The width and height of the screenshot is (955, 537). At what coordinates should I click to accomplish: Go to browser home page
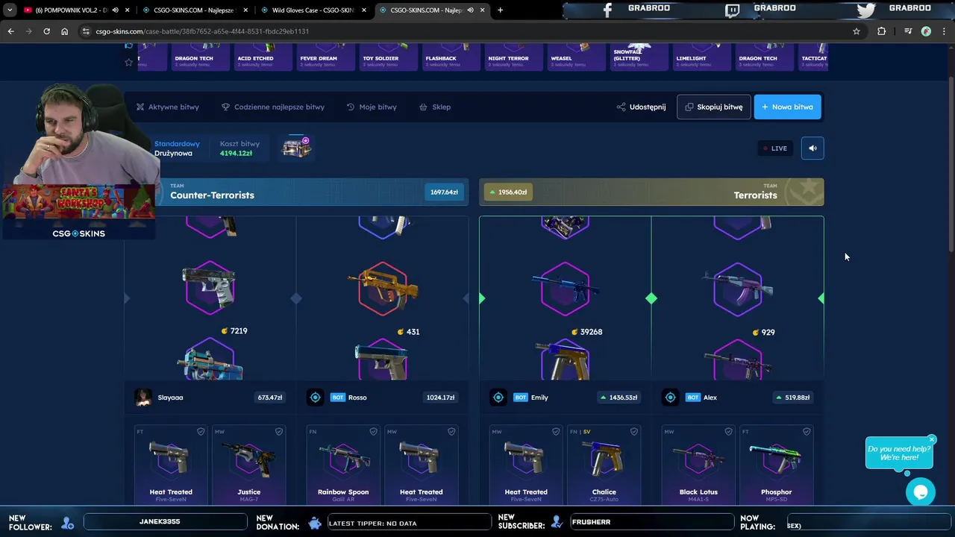[64, 31]
